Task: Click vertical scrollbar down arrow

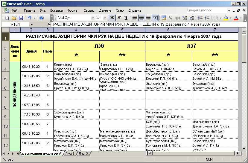Action: 244,149
